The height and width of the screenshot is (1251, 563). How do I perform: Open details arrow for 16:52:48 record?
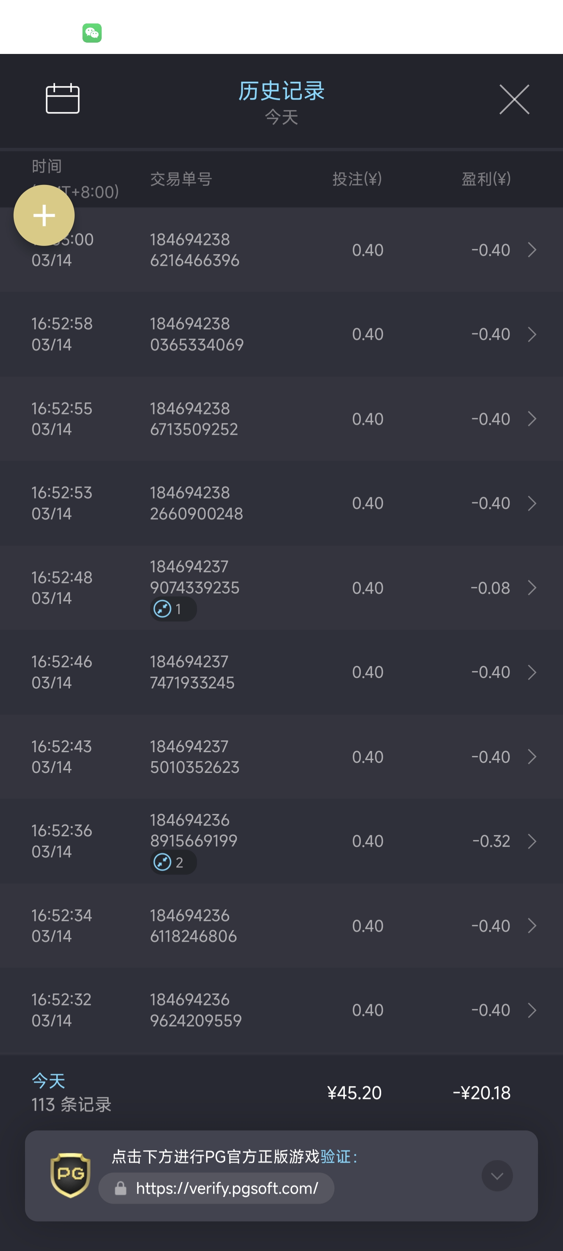(532, 588)
